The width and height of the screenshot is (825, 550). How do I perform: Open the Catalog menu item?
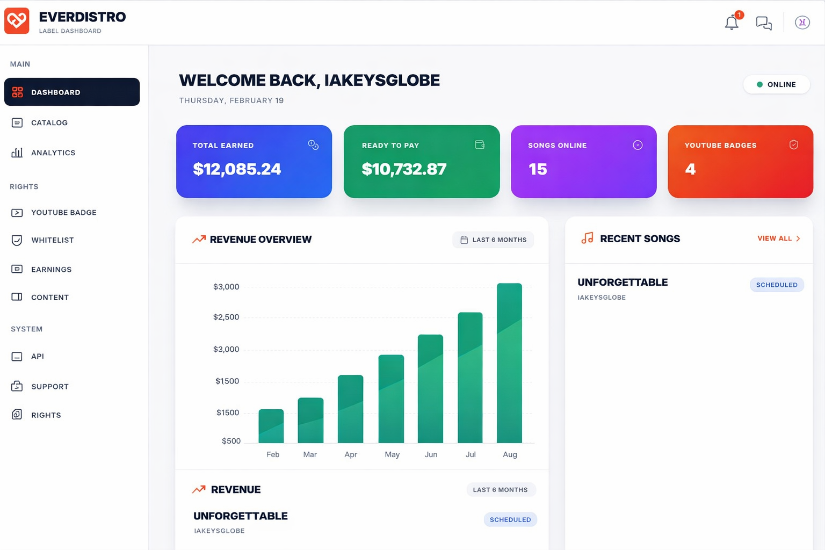click(x=49, y=122)
